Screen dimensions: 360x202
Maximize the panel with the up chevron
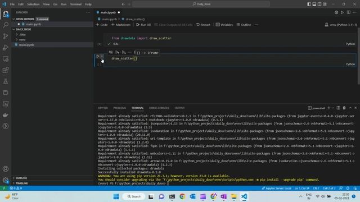[x=350, y=108]
